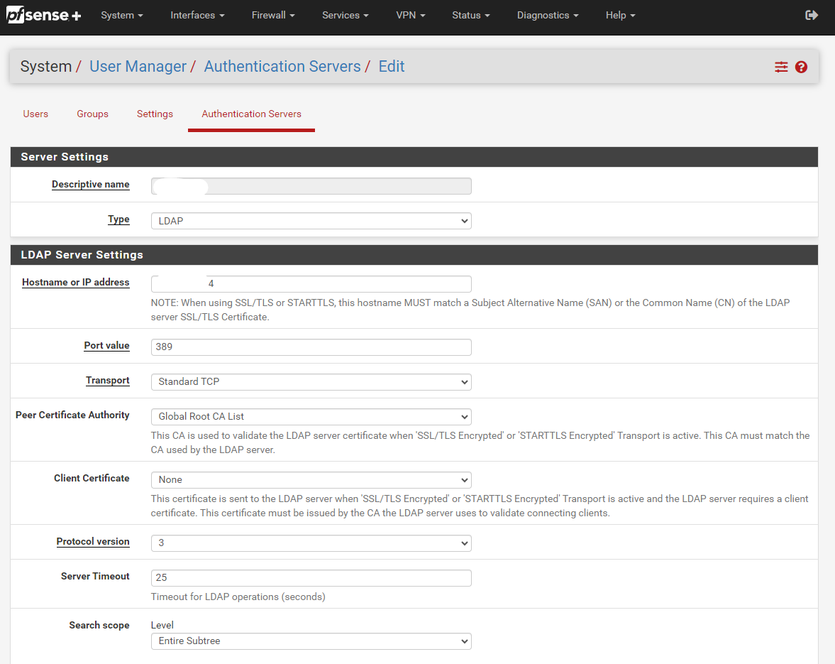Image resolution: width=835 pixels, height=664 pixels.
Task: Click the help question mark icon
Action: 801,67
